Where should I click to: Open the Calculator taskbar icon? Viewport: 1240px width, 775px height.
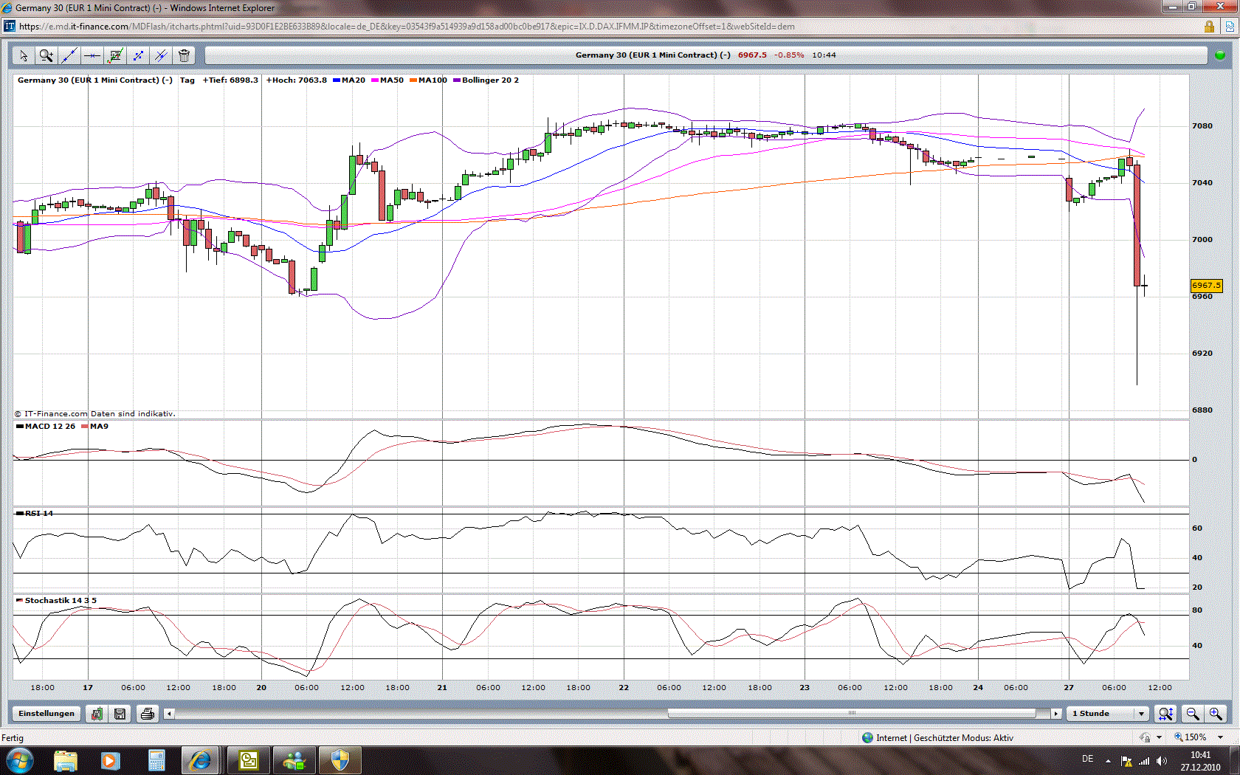tap(156, 760)
